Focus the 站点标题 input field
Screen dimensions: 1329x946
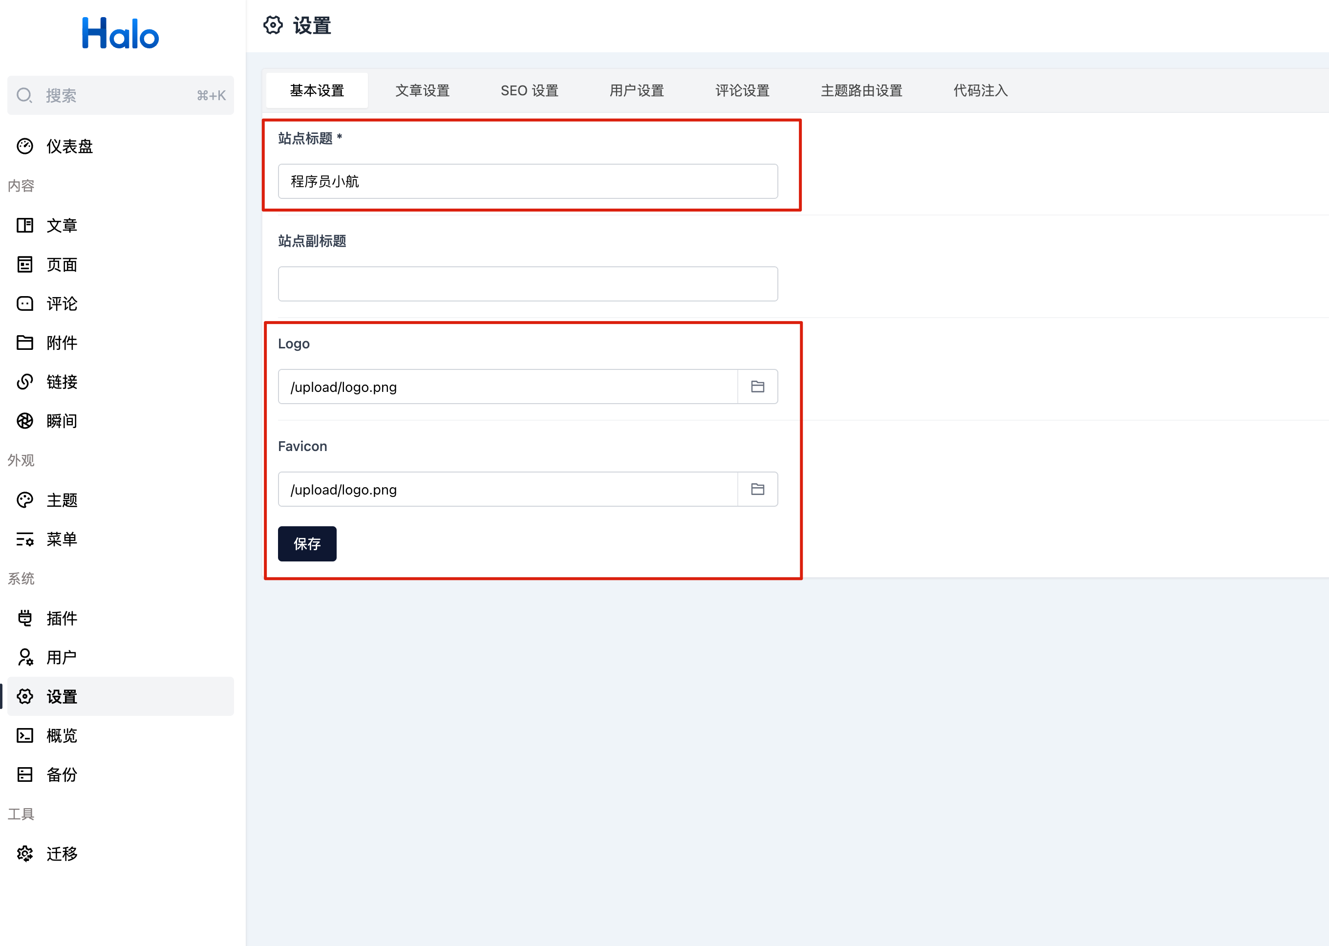[528, 181]
